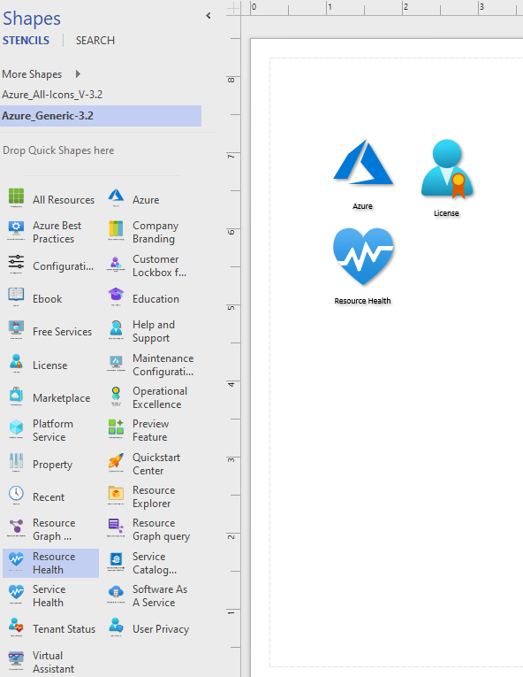Expand the More Shapes menu arrow
Viewport: 523px width, 677px height.
tap(78, 73)
